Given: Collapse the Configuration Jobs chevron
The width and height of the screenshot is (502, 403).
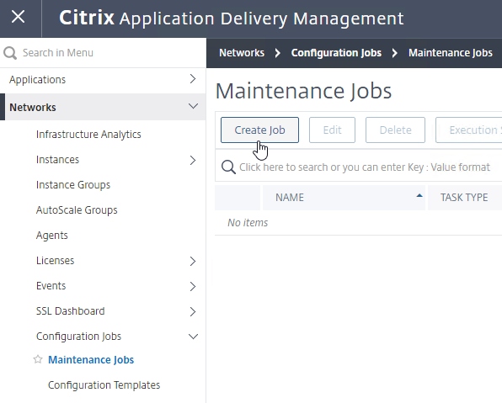Looking at the screenshot, I should click(x=193, y=337).
